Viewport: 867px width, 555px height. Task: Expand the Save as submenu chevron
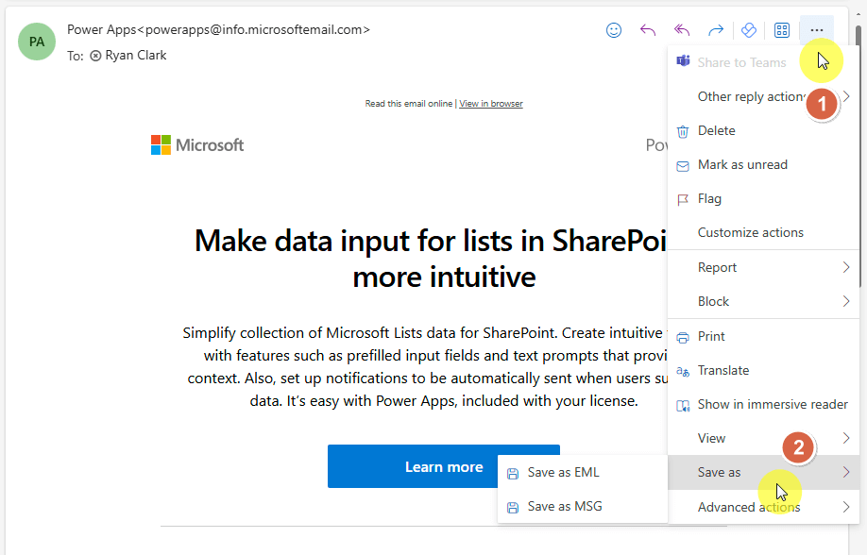846,472
